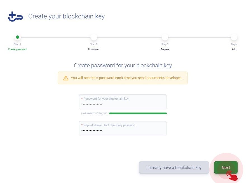Click the Create password step label
The image size is (246, 183).
(18, 49)
